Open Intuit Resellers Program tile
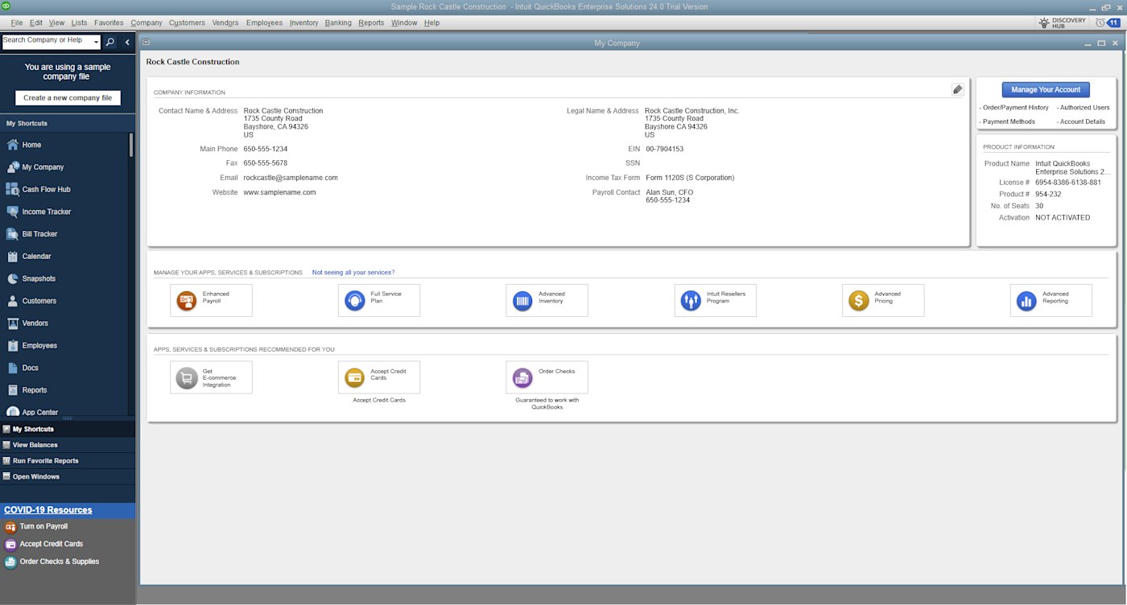The height and width of the screenshot is (605, 1127). coord(715,300)
